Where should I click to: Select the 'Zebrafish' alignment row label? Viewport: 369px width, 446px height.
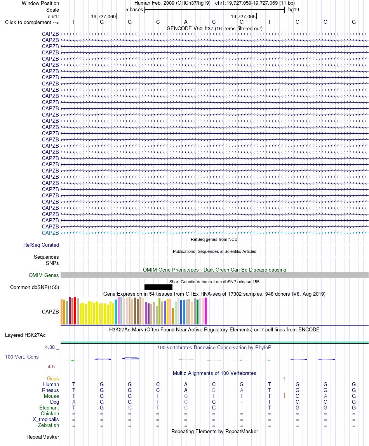49,425
